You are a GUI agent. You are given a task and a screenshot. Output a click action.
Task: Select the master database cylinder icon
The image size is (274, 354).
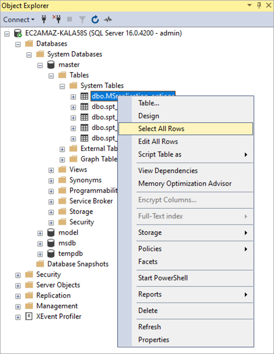click(x=51, y=65)
